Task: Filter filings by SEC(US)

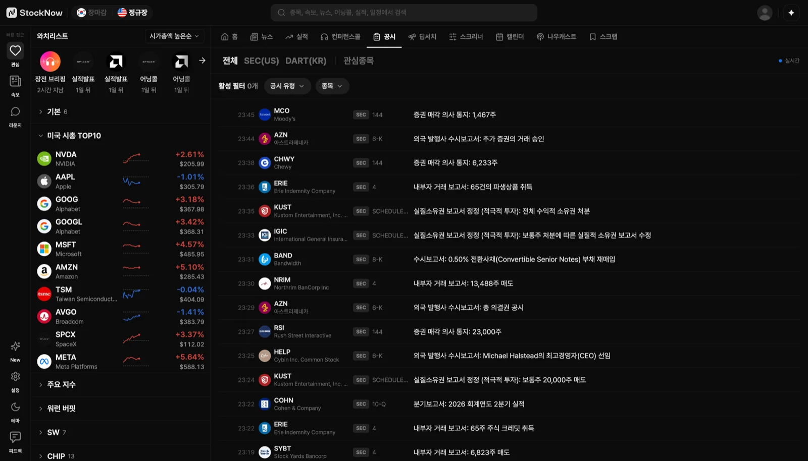Action: click(x=261, y=61)
